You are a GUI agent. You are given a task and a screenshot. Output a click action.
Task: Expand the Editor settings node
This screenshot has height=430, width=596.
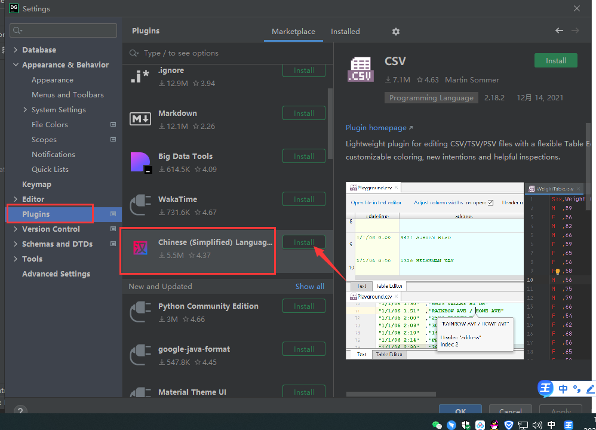click(16, 199)
